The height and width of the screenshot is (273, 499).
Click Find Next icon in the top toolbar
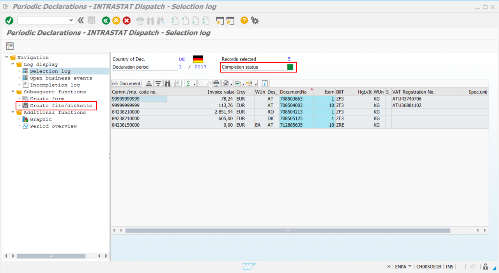[161, 20]
